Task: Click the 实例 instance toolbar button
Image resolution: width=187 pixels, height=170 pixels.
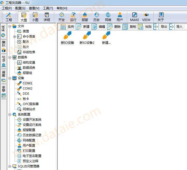Action: coord(68,26)
